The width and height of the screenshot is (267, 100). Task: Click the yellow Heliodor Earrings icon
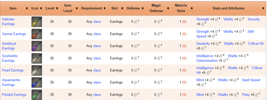click(37, 22)
